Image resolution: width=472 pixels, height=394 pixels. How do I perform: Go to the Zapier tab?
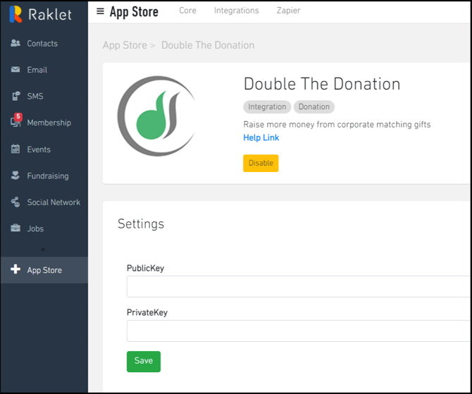288,11
